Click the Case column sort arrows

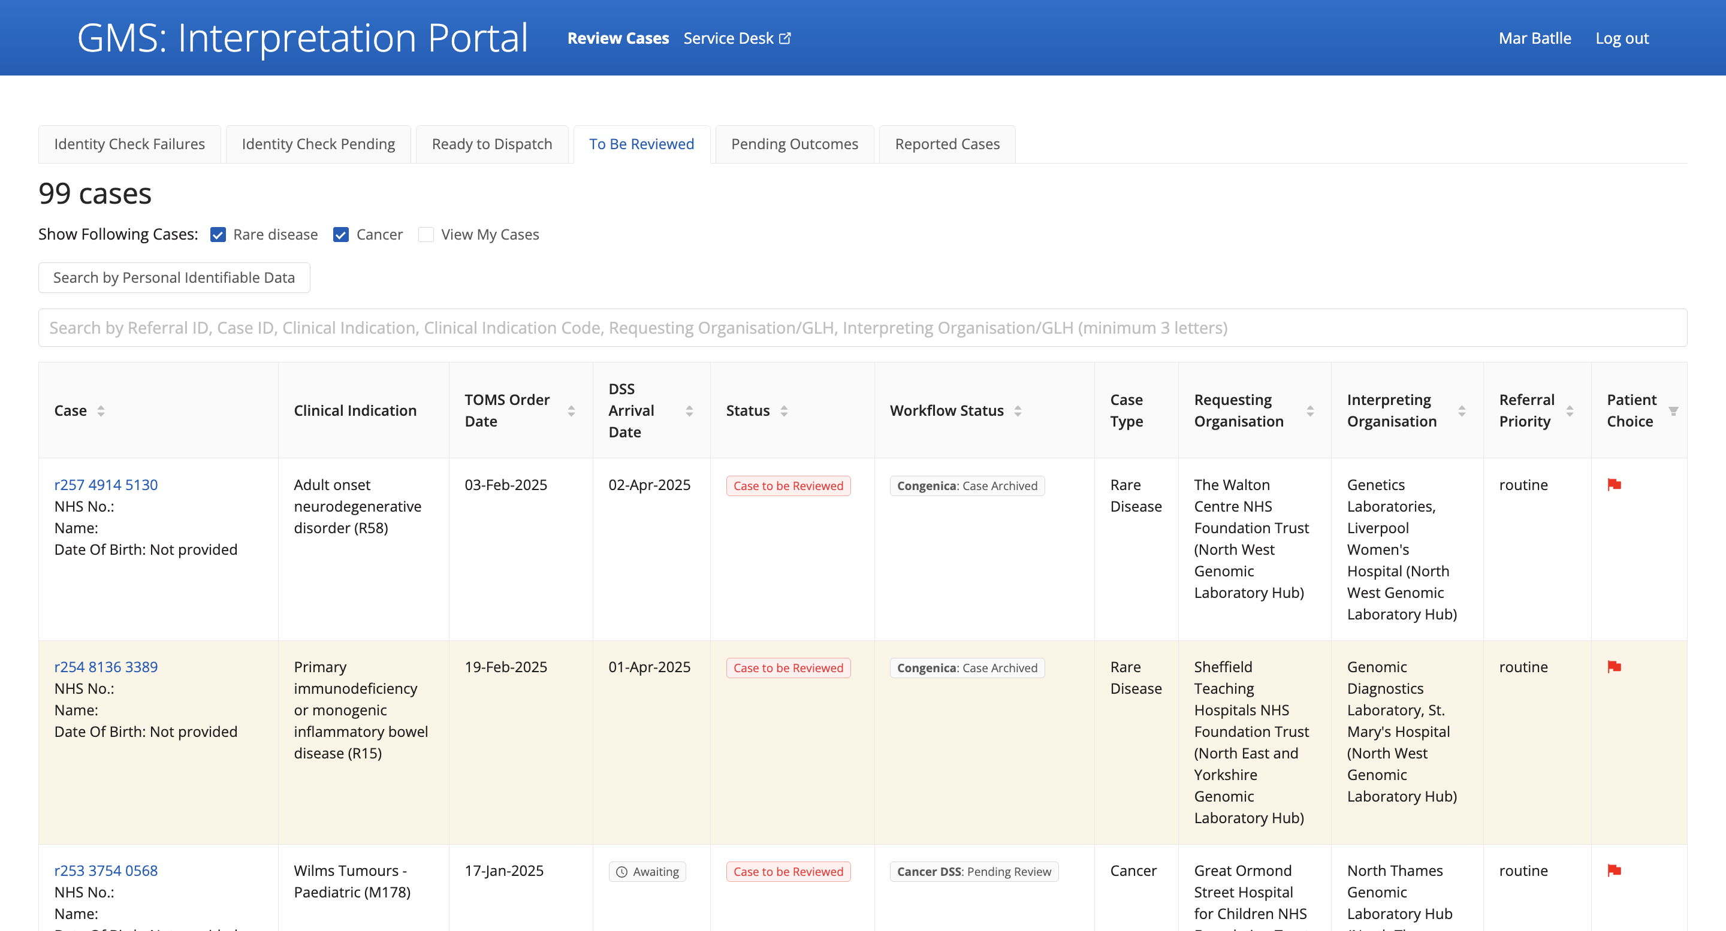pos(101,410)
